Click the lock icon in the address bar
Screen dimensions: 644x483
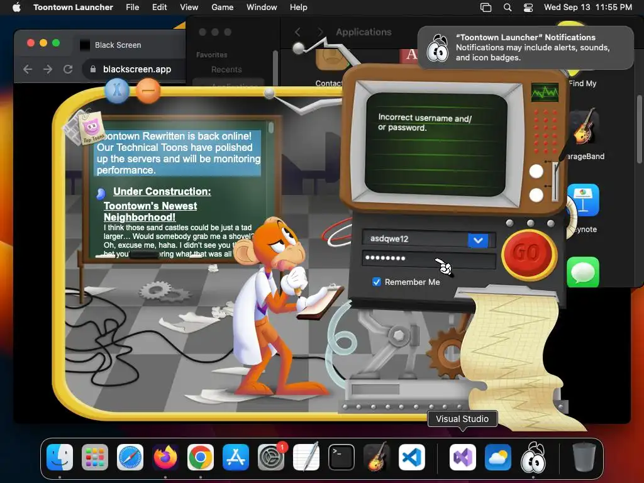click(93, 69)
